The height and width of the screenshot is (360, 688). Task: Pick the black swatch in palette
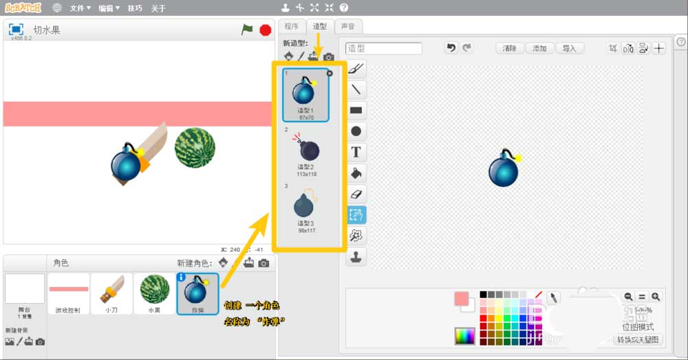483,294
